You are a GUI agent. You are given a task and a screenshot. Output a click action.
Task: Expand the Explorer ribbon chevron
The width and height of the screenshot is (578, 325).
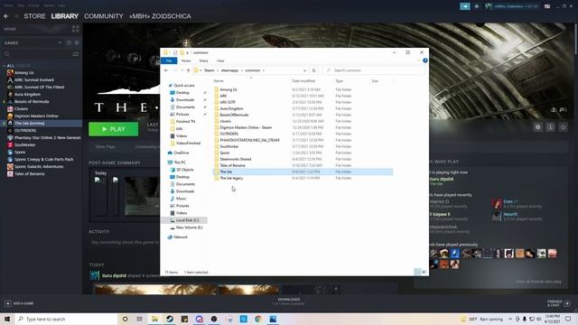click(x=419, y=60)
